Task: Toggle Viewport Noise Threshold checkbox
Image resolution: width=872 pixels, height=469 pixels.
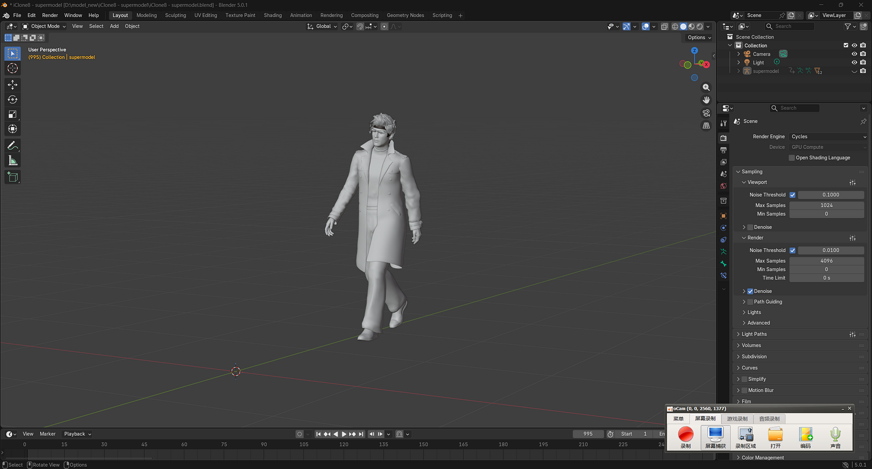Action: click(x=792, y=195)
